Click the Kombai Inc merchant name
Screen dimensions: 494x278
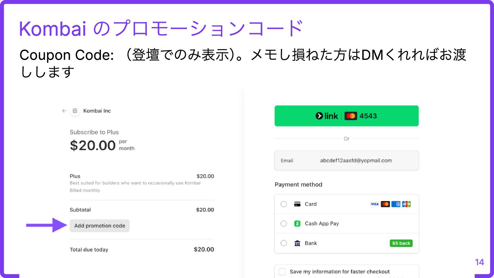point(97,111)
